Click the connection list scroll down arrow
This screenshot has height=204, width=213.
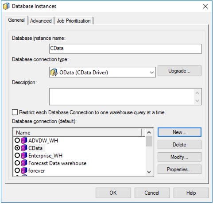149,172
